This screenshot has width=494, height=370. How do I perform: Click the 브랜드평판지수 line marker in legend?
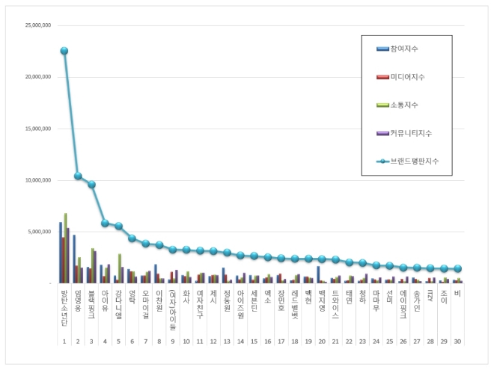pyautogui.click(x=382, y=161)
